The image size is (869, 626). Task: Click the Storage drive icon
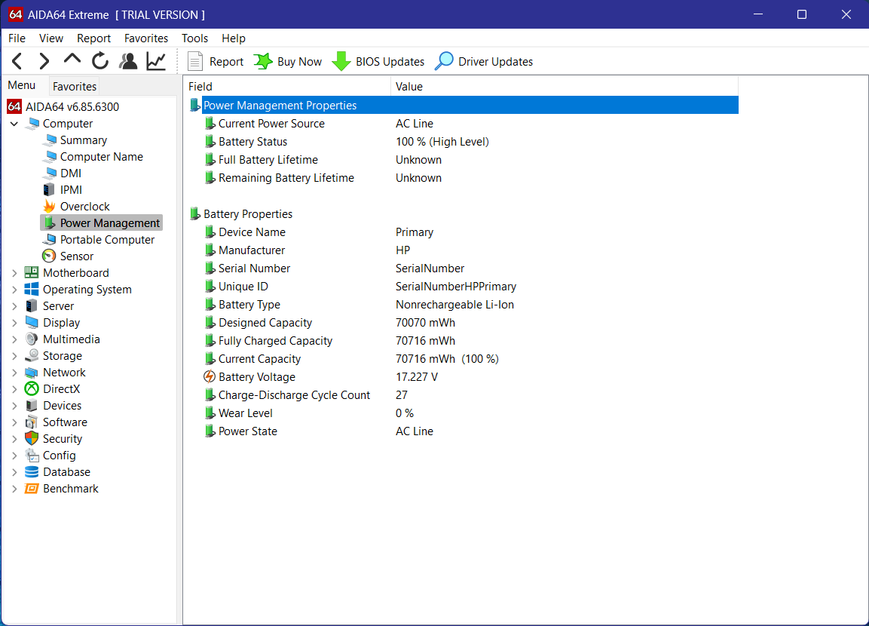point(32,356)
